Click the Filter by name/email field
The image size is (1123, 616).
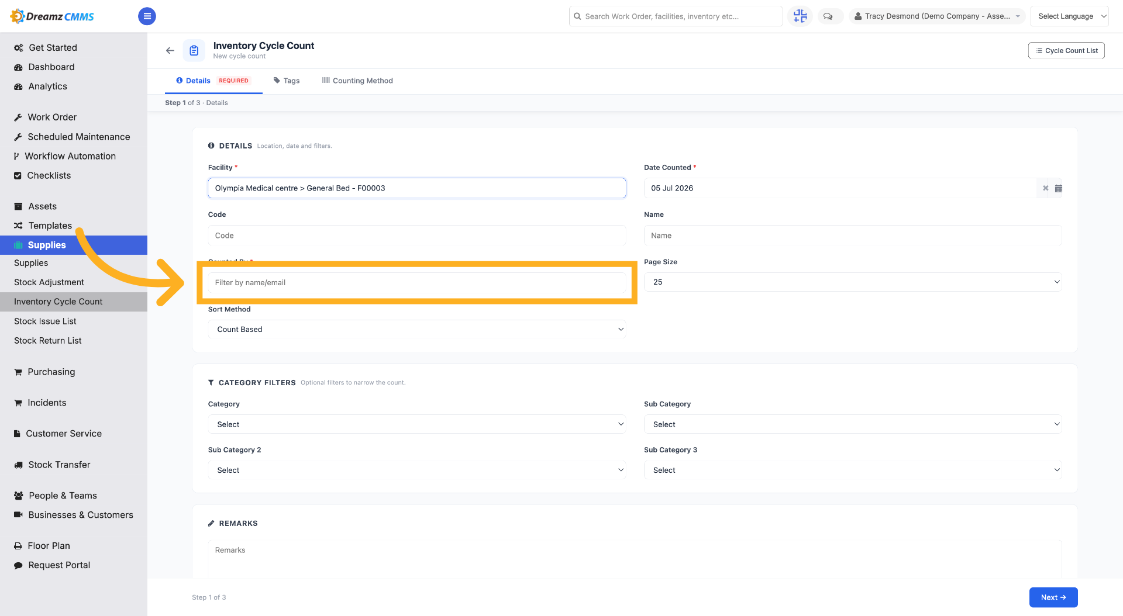(x=417, y=283)
